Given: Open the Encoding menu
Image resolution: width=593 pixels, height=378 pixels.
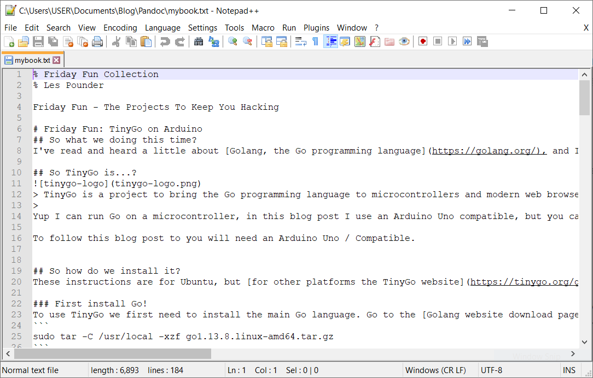Looking at the screenshot, I should tap(120, 27).
